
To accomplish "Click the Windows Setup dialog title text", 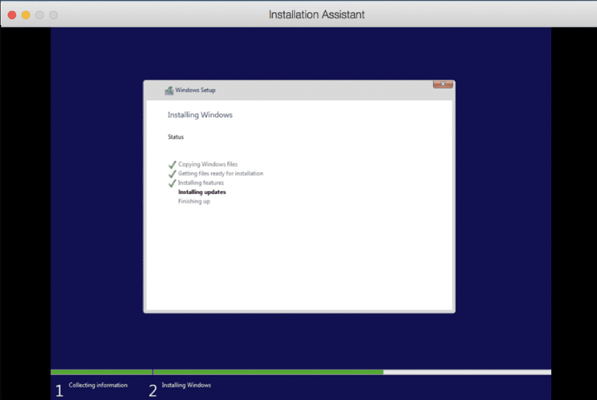I will [x=195, y=91].
